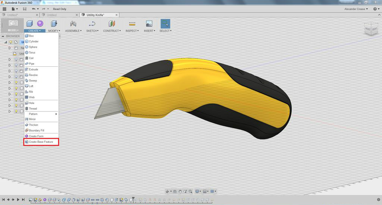Close the Create dropdown via CREATE label
The image size is (382, 205).
point(34,31)
